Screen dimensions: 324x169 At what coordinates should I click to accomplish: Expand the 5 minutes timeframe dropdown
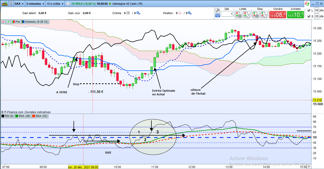[x=35, y=4]
